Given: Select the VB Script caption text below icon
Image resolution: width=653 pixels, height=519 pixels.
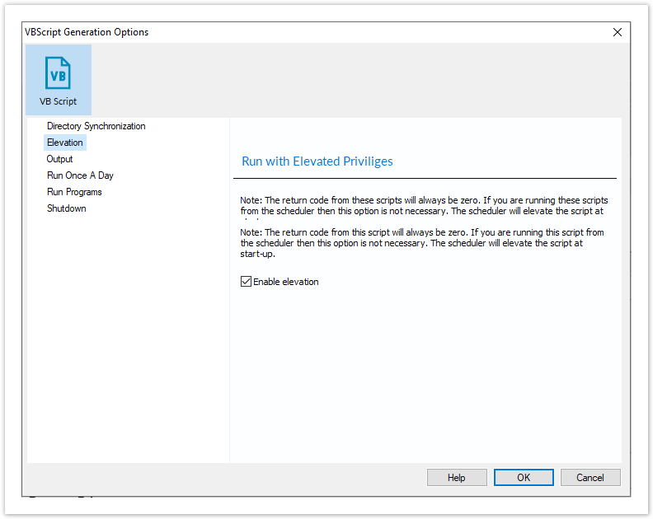Looking at the screenshot, I should 58,102.
